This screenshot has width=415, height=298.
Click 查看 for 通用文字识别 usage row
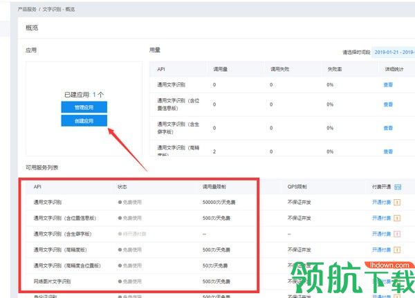388,84
